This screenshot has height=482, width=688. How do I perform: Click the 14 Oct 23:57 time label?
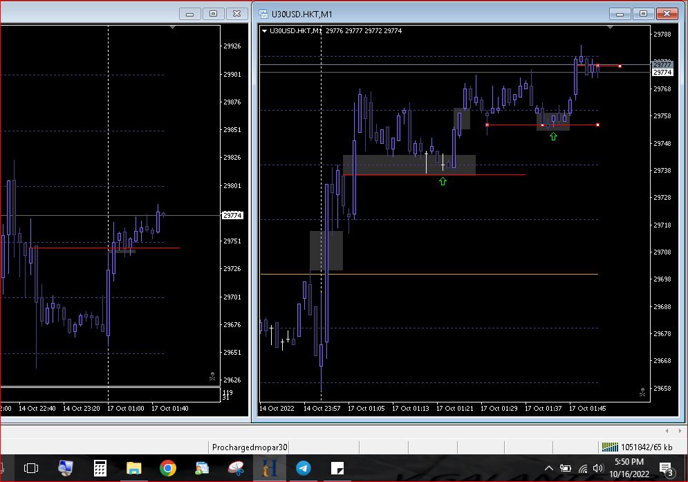[x=322, y=408]
